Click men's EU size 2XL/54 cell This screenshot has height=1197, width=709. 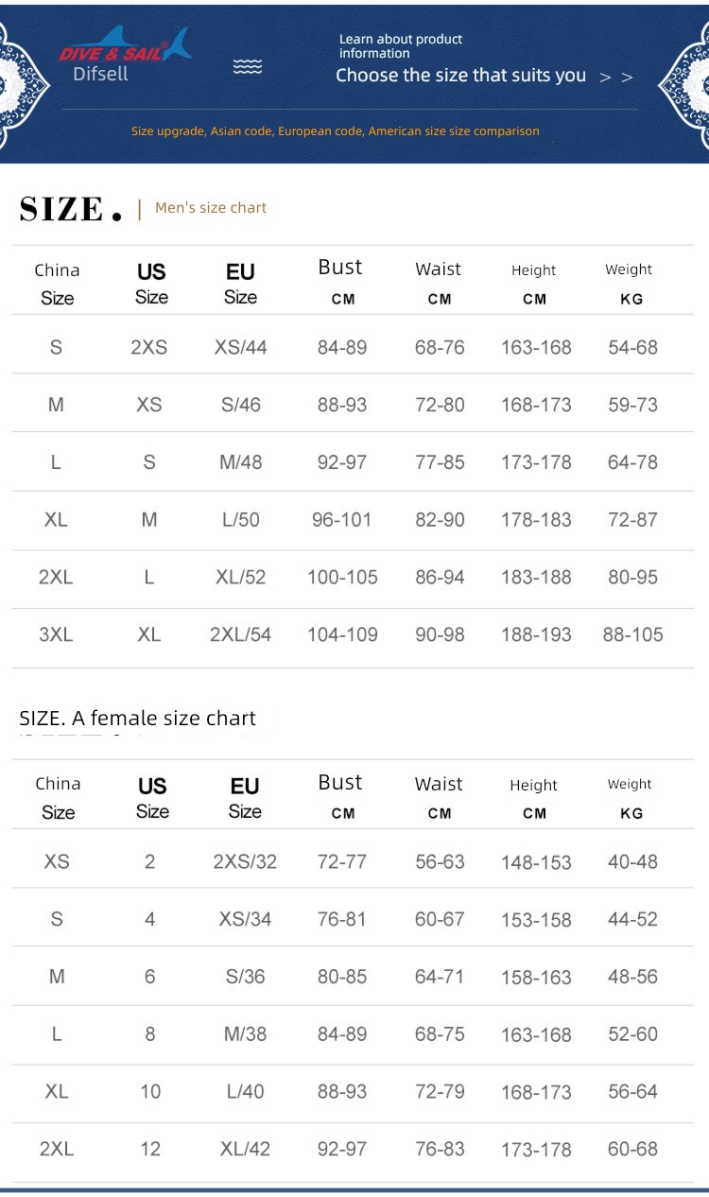[240, 634]
